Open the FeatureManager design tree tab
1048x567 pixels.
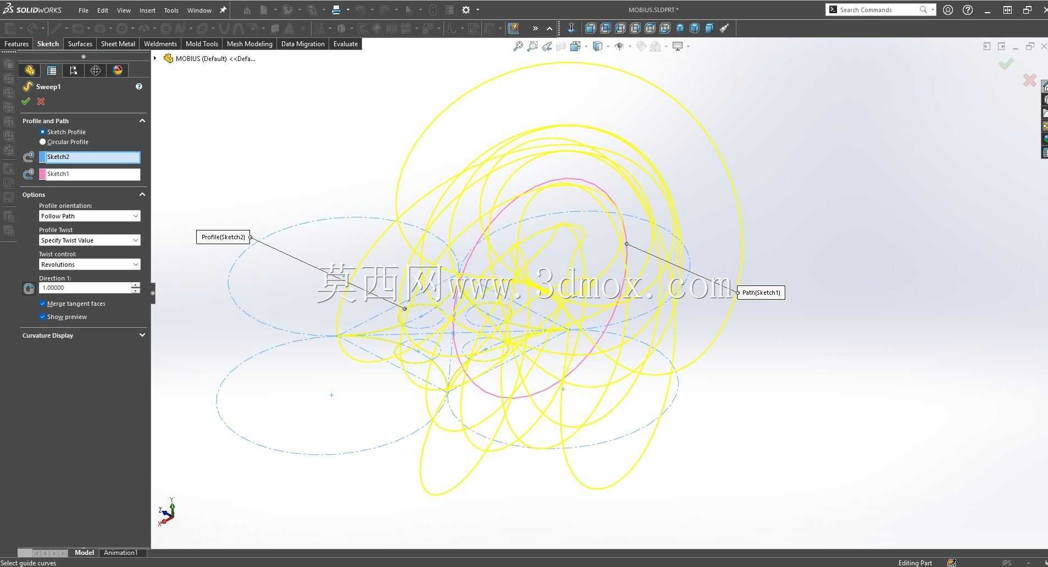point(30,70)
